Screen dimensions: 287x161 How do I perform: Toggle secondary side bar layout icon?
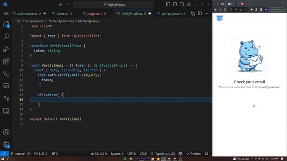tap(182, 4)
